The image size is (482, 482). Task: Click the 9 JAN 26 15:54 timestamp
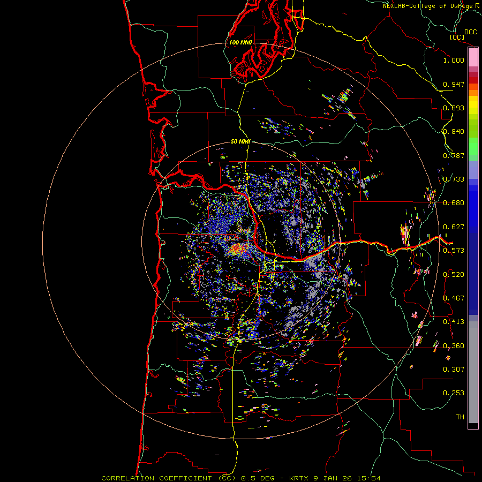coord(347,478)
